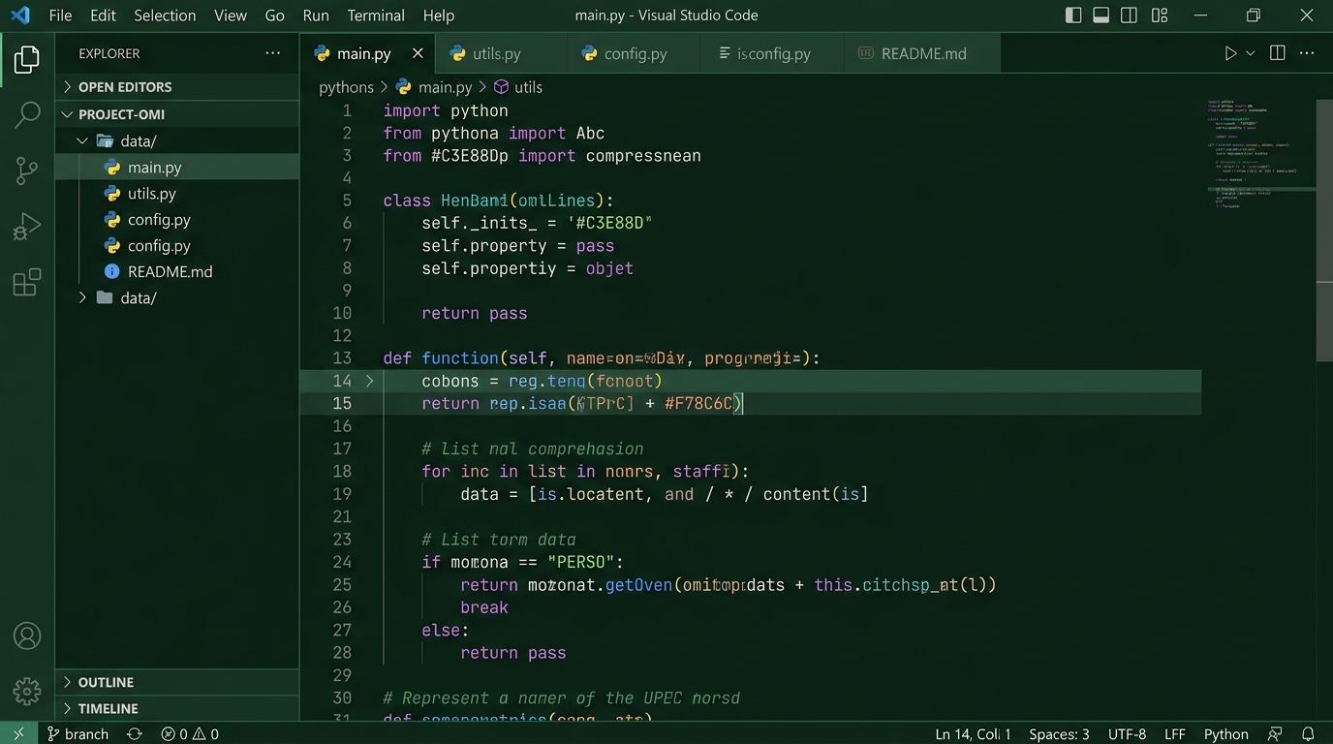Show errors and warnings problems count
This screenshot has height=744, width=1333.
[x=190, y=733]
